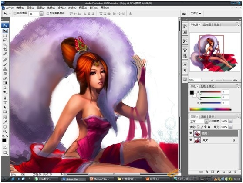Open the Paragraph panel from dock
Viewport: 243px width, 183px height.
click(x=185, y=71)
